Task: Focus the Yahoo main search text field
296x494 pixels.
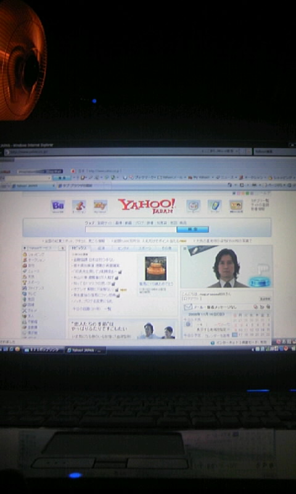Action: 131,229
